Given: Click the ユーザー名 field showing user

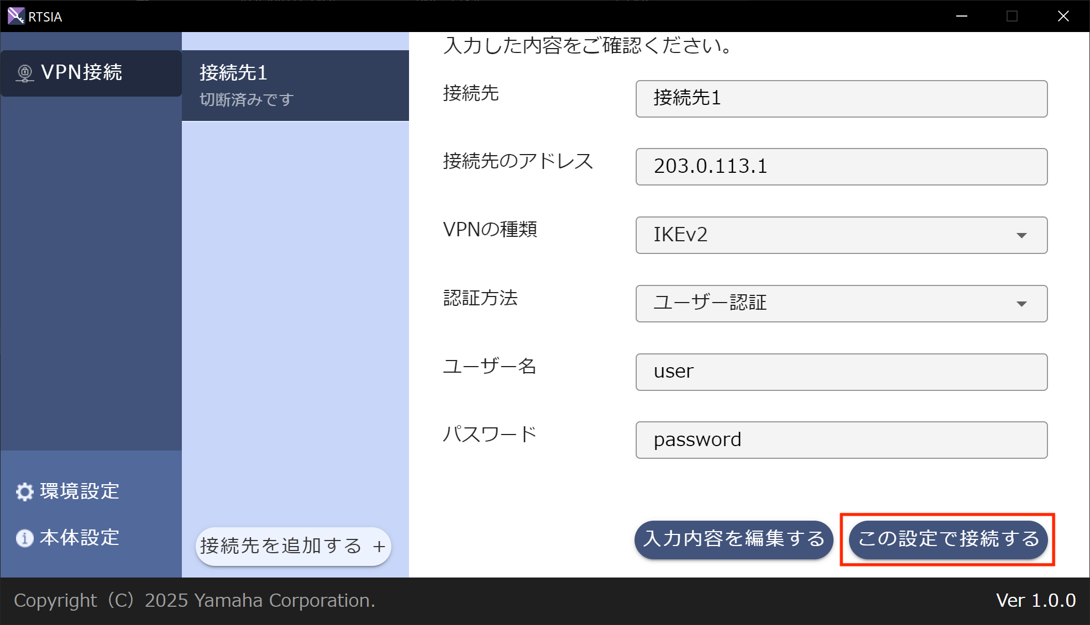Looking at the screenshot, I should click(x=841, y=372).
